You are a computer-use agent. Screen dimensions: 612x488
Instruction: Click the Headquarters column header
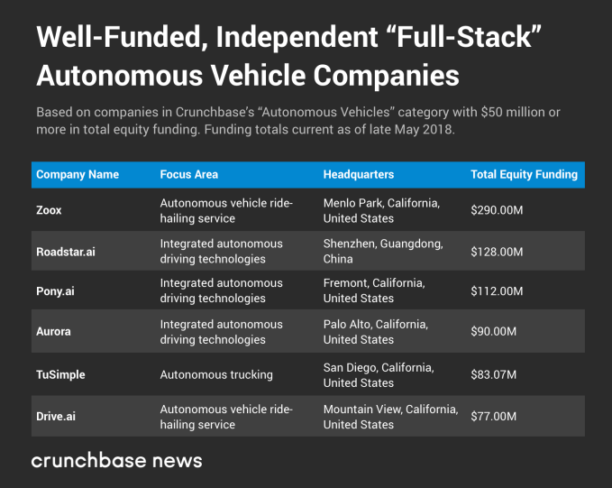[x=359, y=174]
